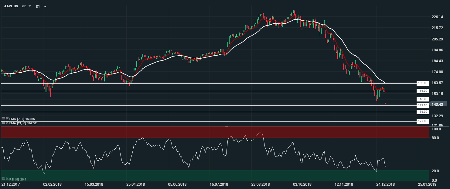Click the 136.00 horizontal line label
Viewport: 450px width, 189px height.
click(x=423, y=112)
